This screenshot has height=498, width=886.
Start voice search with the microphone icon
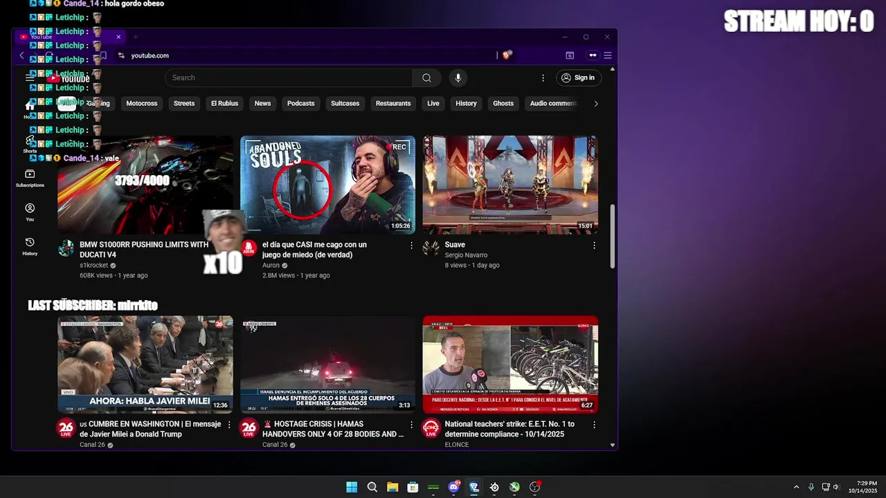[x=458, y=77]
